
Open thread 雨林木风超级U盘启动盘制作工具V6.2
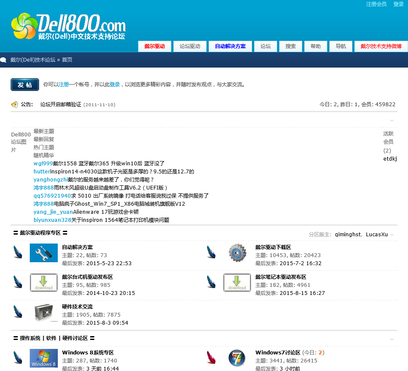point(110,187)
